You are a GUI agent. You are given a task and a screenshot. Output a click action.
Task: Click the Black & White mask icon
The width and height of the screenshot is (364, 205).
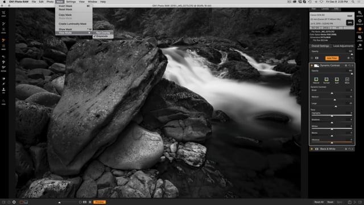click(317, 149)
